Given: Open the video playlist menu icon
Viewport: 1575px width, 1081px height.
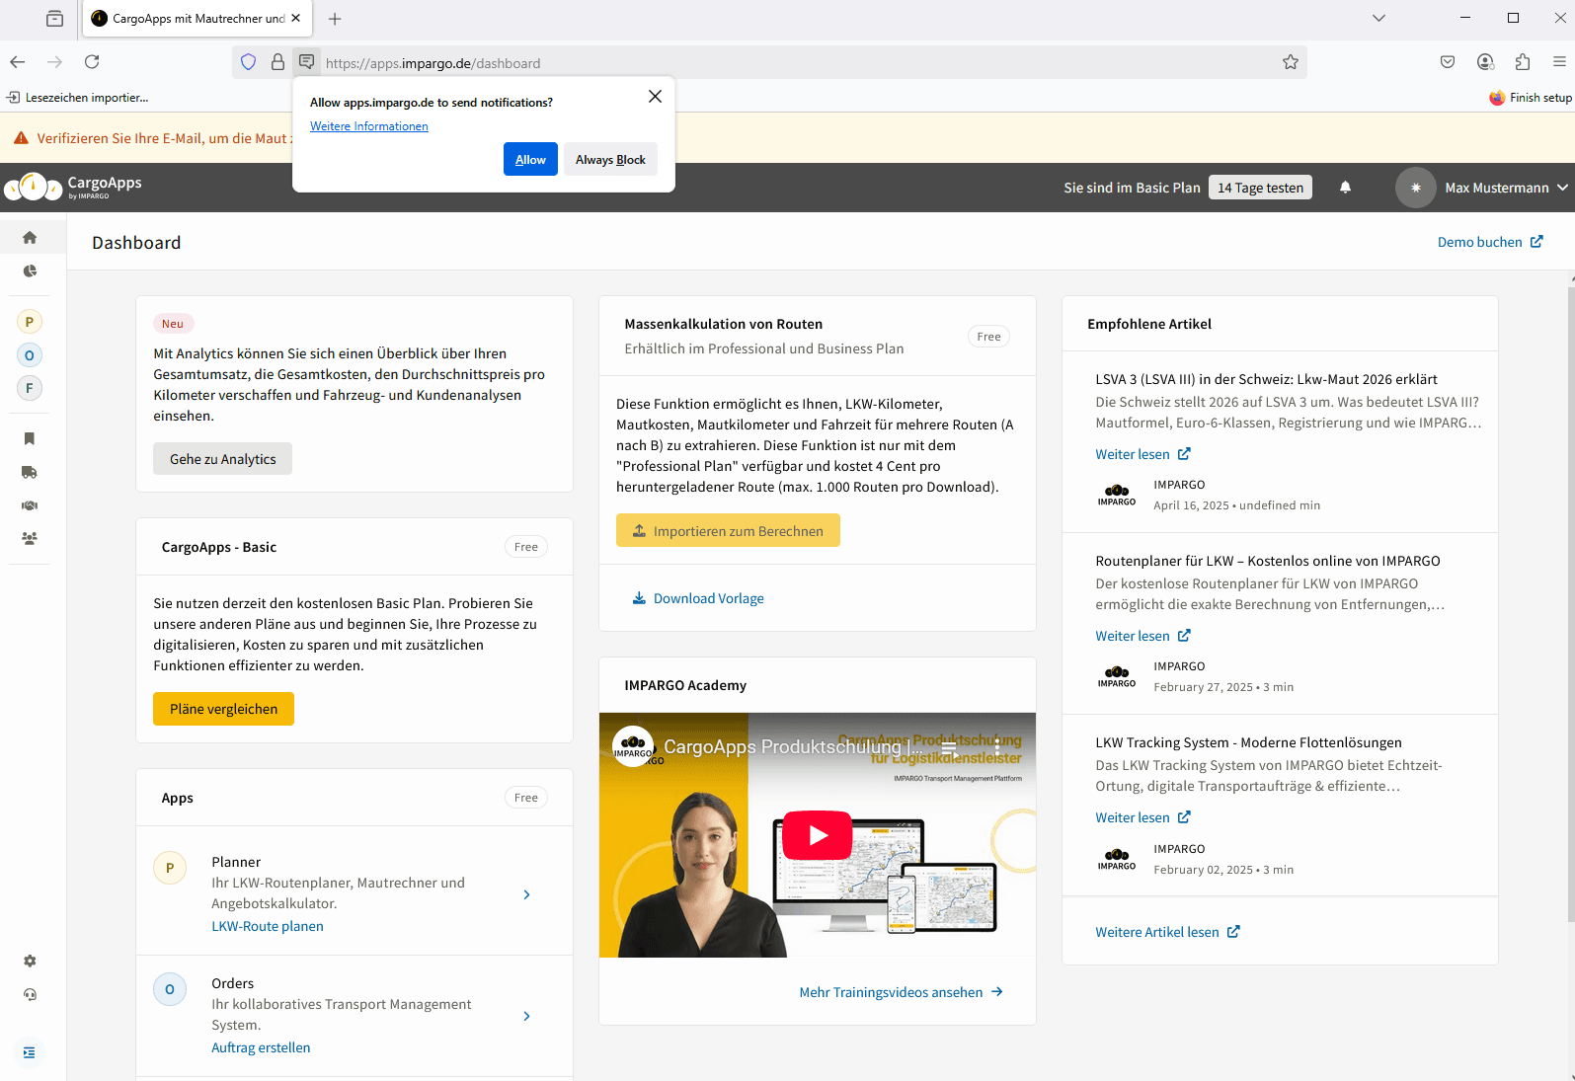Looking at the screenshot, I should point(949,749).
